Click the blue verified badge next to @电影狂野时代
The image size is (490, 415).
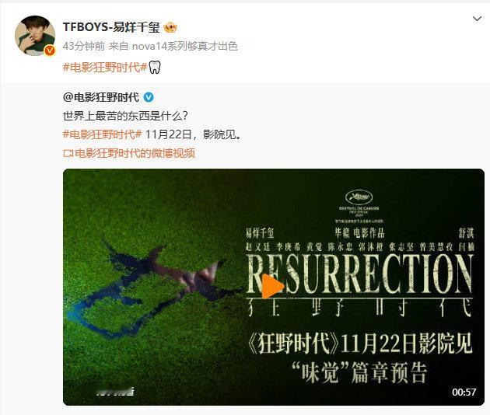click(149, 98)
